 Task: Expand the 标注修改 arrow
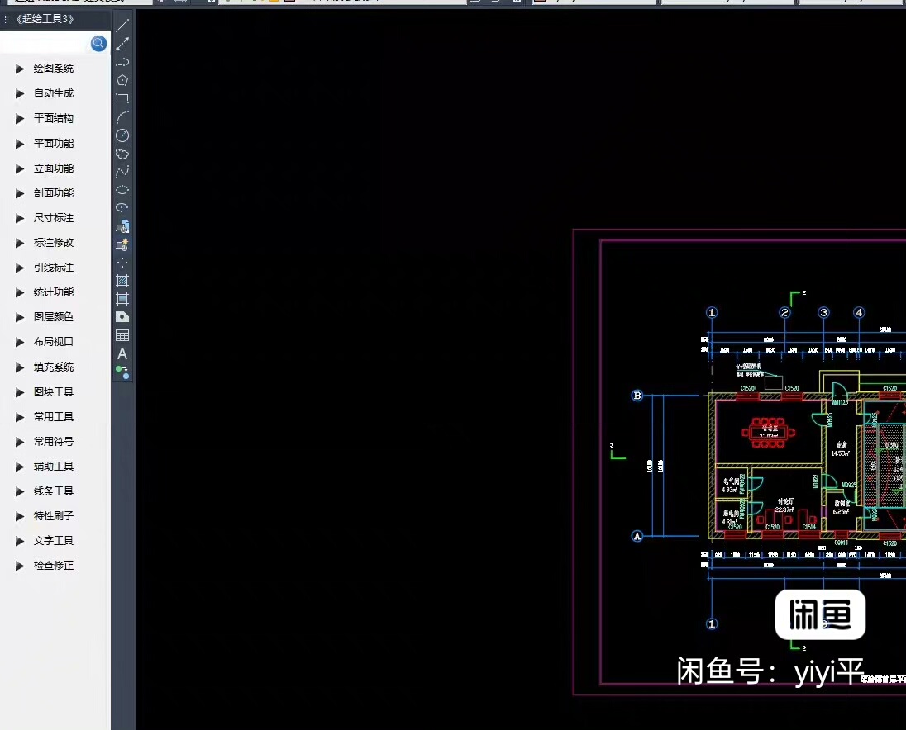click(20, 243)
